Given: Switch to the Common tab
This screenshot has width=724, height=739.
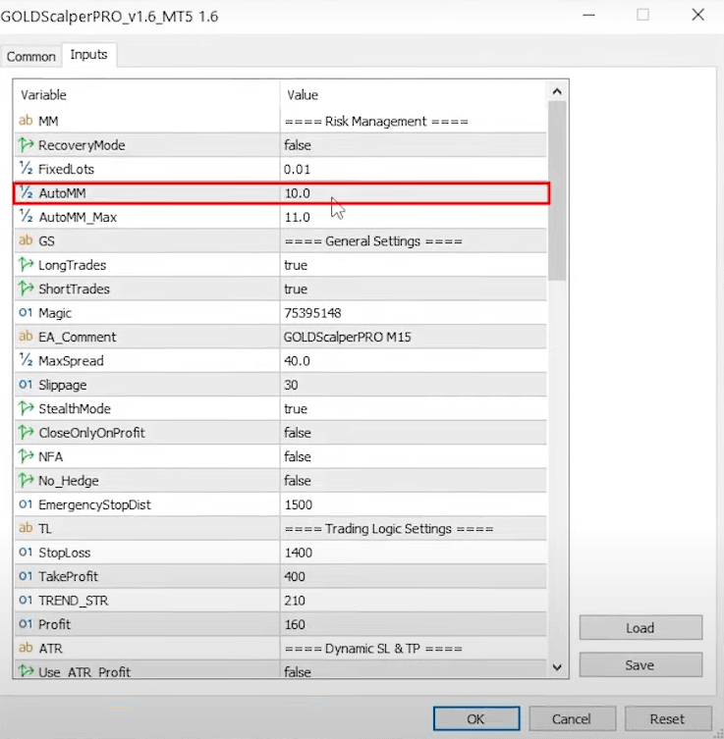Looking at the screenshot, I should click(x=31, y=57).
